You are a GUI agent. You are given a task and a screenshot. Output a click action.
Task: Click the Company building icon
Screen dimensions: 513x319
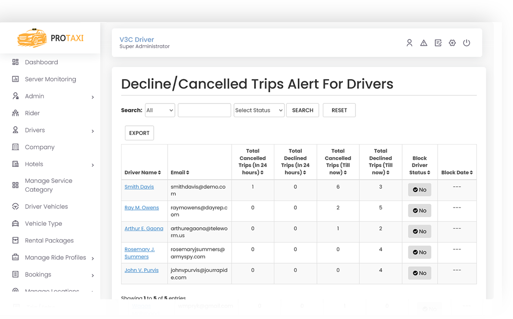(x=15, y=147)
